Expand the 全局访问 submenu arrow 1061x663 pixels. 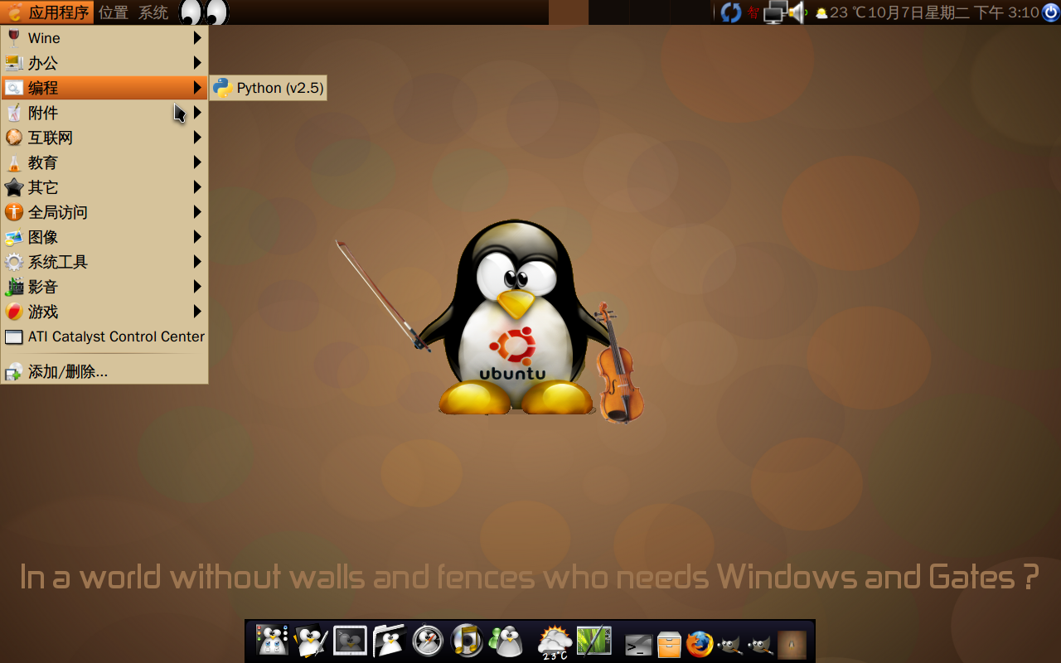197,212
